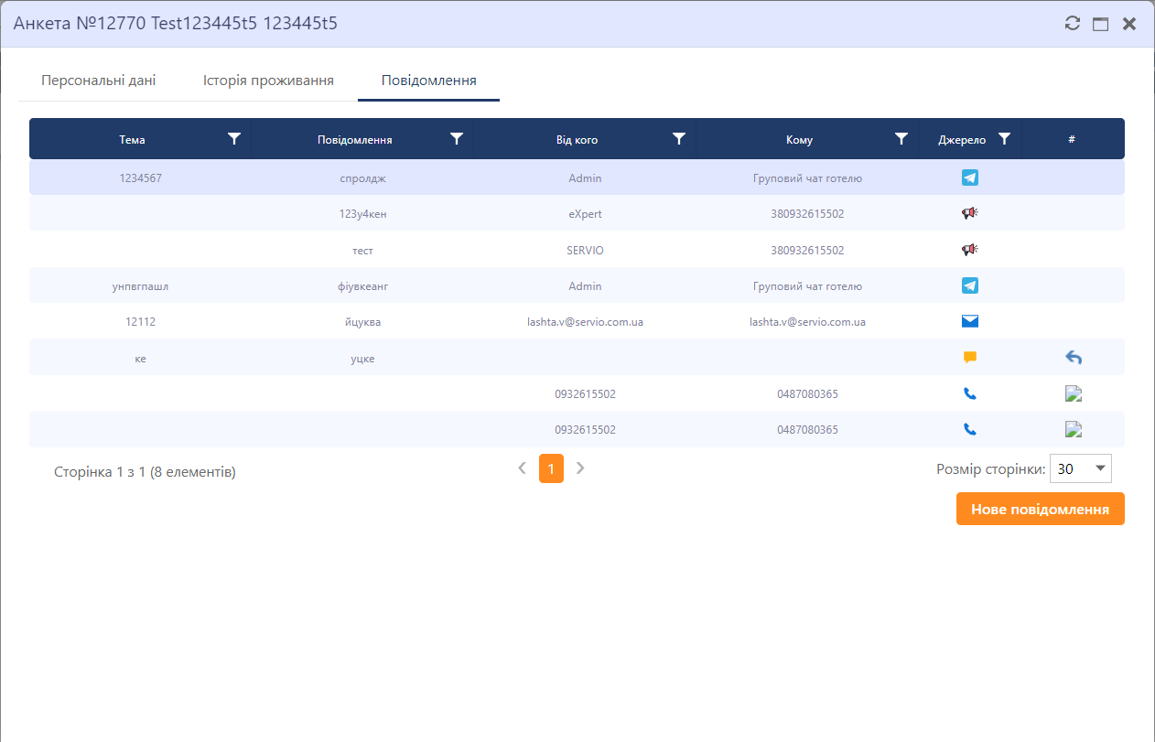Click the orange chat bubble icon in the уцке row
This screenshot has height=742, width=1155.
pyautogui.click(x=969, y=358)
